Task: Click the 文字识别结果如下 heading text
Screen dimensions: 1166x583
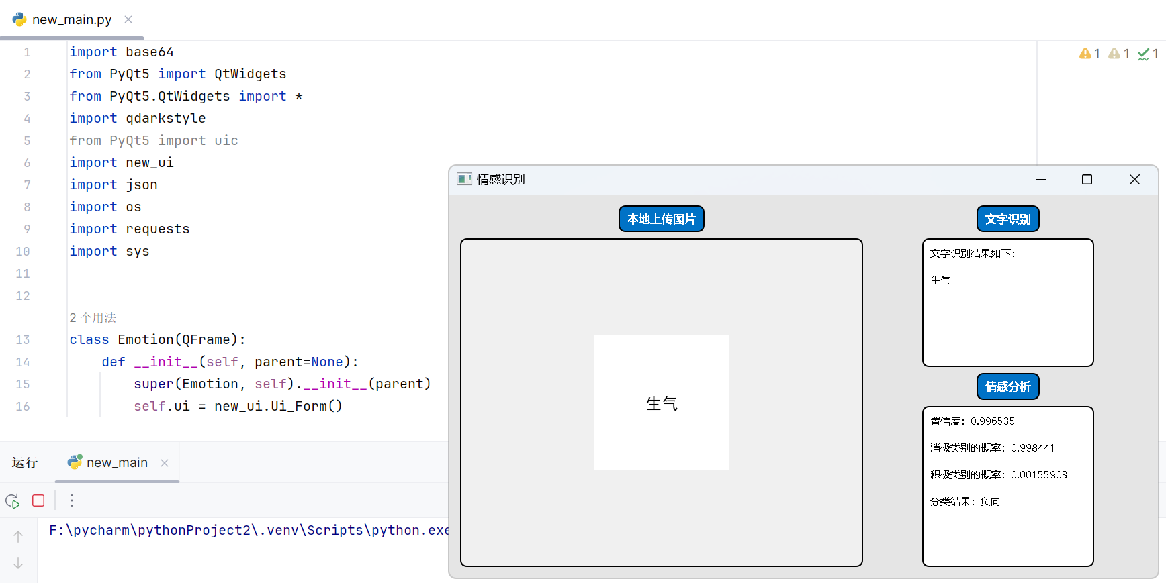Action: pyautogui.click(x=973, y=253)
